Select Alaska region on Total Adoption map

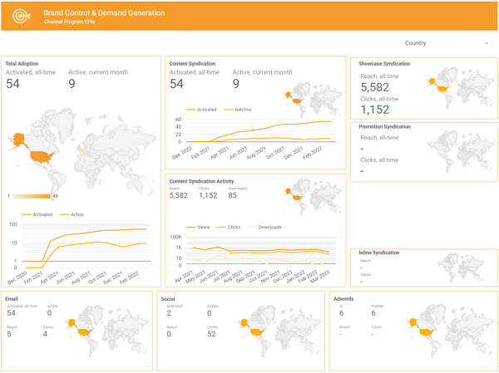17,140
